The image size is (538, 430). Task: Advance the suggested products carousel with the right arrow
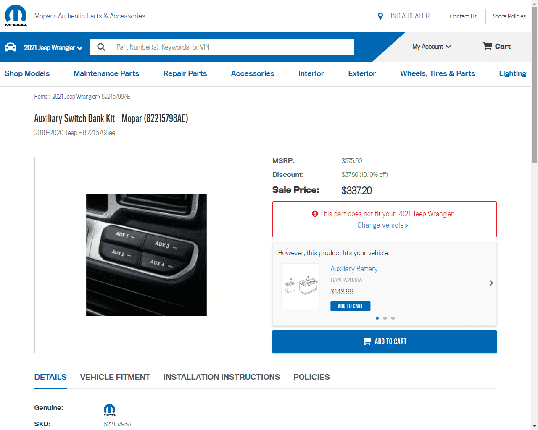coord(491,283)
